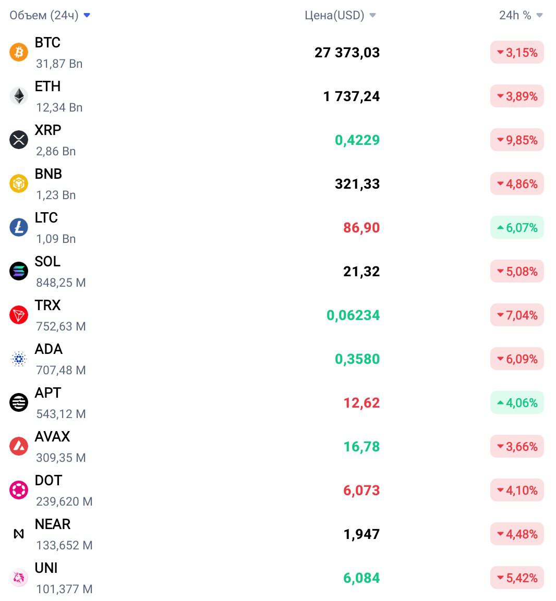Click the TRON TRX logo
This screenshot has height=601, width=556.
point(19,315)
